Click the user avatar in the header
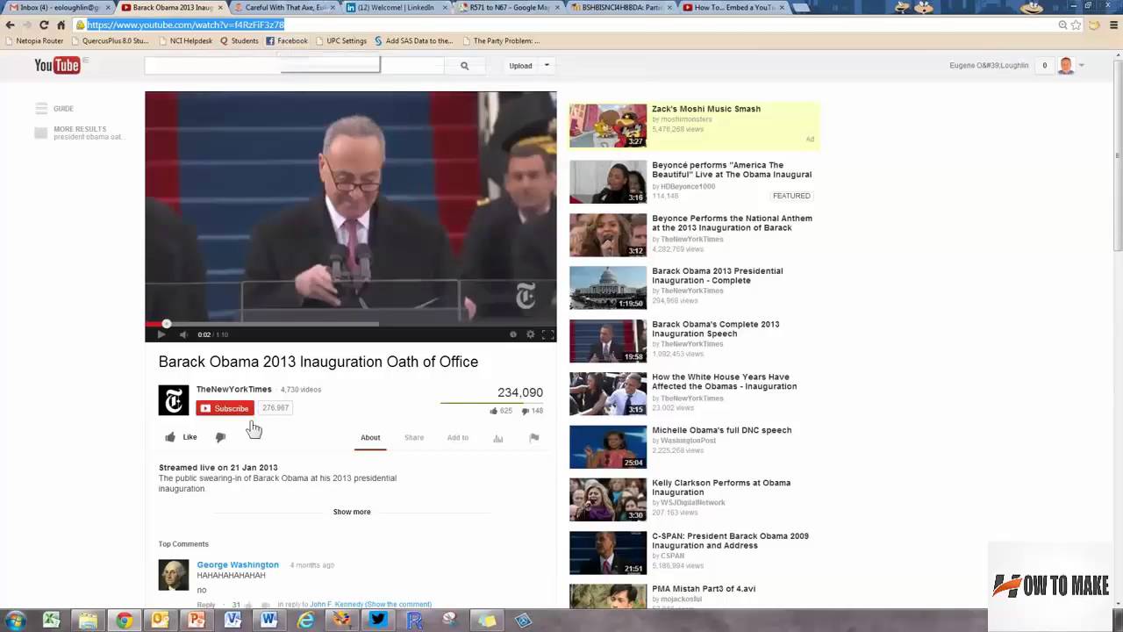 (1066, 66)
